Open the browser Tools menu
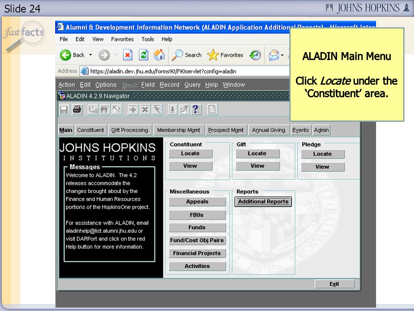 point(147,39)
